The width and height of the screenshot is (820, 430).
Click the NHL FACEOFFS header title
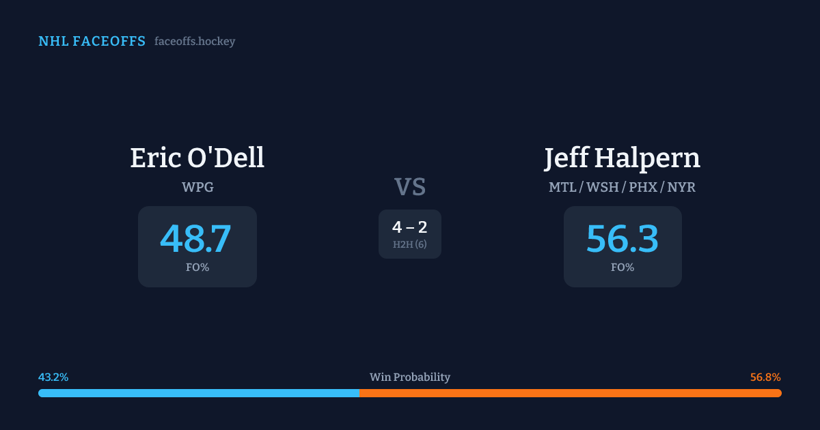[x=92, y=42]
